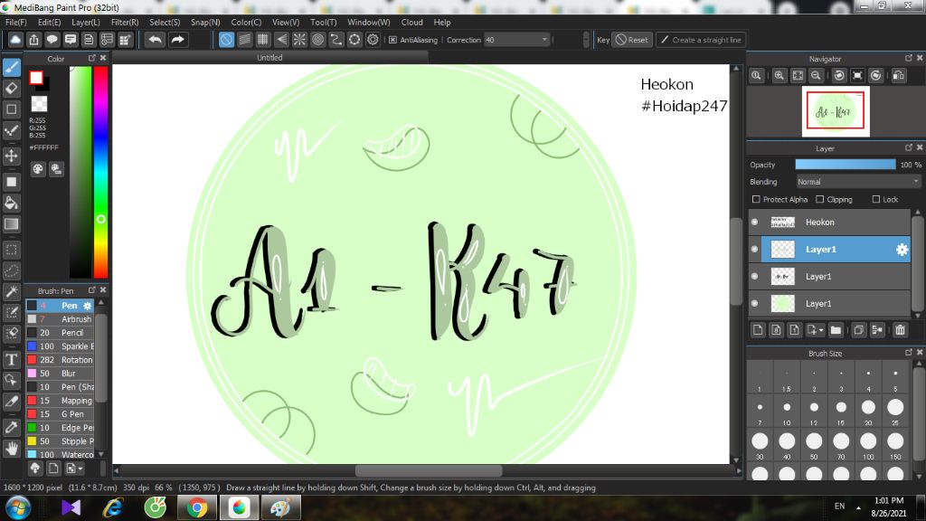Hide the bottom green Layer1

tap(754, 304)
